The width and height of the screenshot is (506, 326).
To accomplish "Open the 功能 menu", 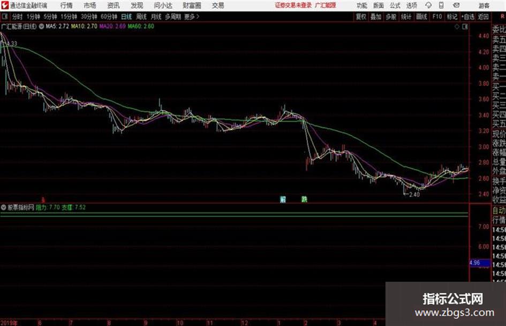I will [x=362, y=5].
